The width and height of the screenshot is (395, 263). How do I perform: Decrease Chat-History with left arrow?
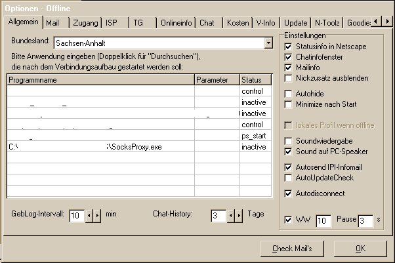coord(231,216)
